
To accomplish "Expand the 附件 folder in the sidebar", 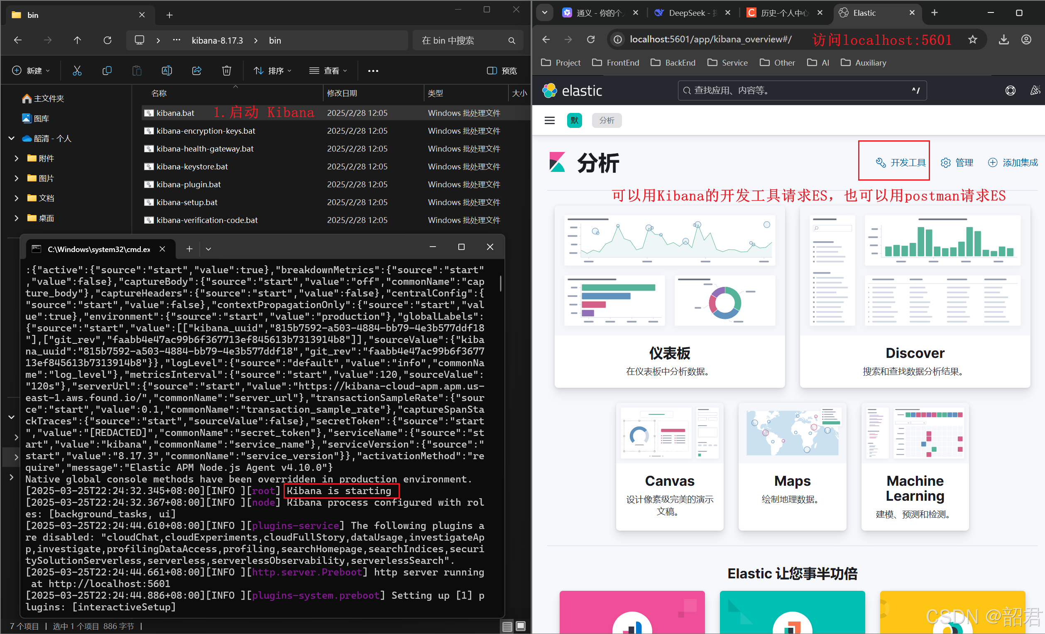I will coord(17,158).
